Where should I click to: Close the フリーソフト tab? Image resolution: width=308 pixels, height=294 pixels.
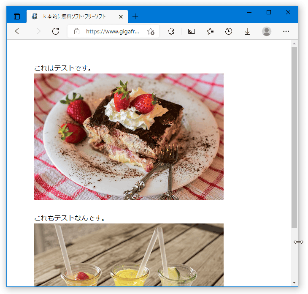121,17
